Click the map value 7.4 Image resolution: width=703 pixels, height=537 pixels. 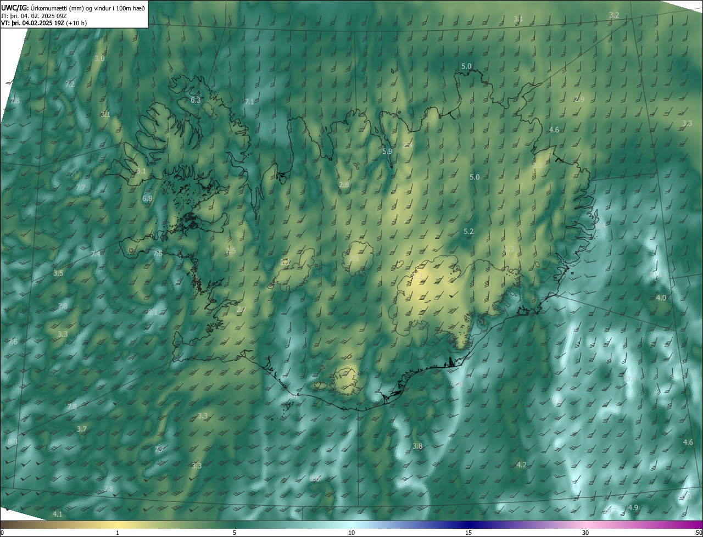click(x=96, y=254)
